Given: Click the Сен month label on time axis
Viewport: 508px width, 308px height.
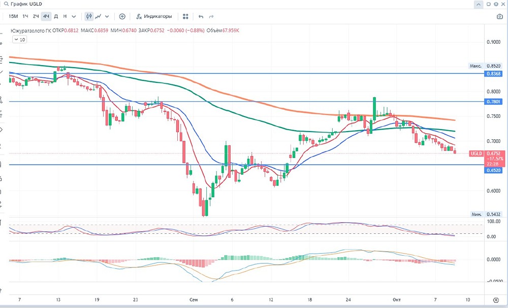Looking at the screenshot, I should (194, 299).
